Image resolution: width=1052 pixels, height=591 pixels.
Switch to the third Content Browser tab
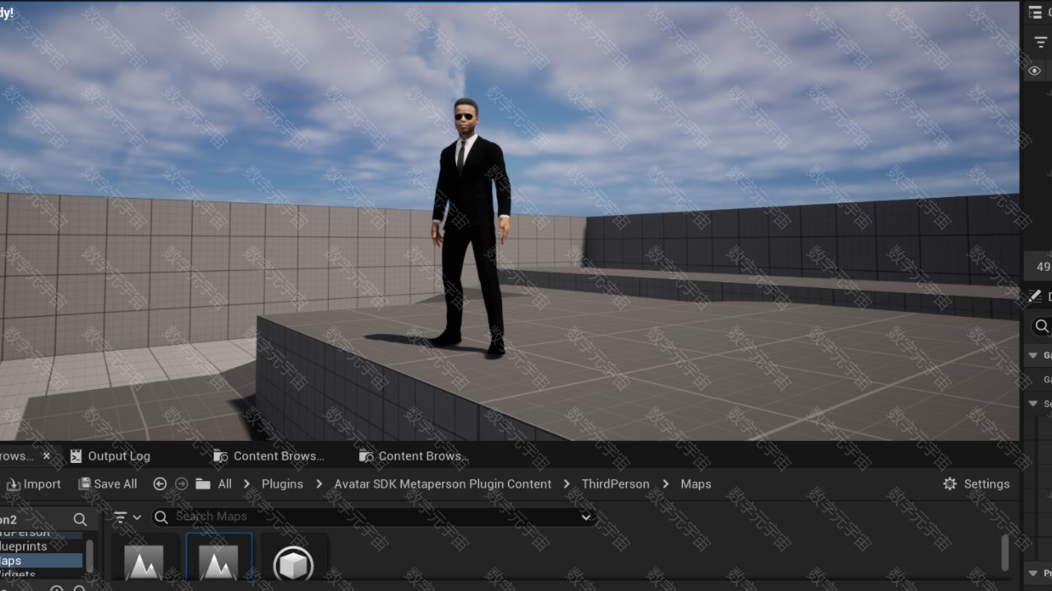(413, 456)
